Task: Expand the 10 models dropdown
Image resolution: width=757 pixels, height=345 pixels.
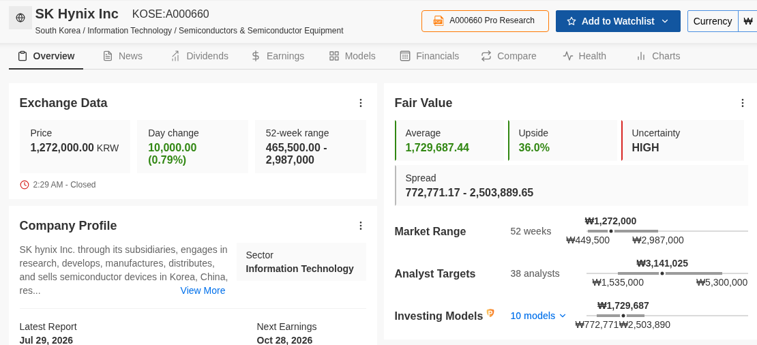Action: pos(538,316)
